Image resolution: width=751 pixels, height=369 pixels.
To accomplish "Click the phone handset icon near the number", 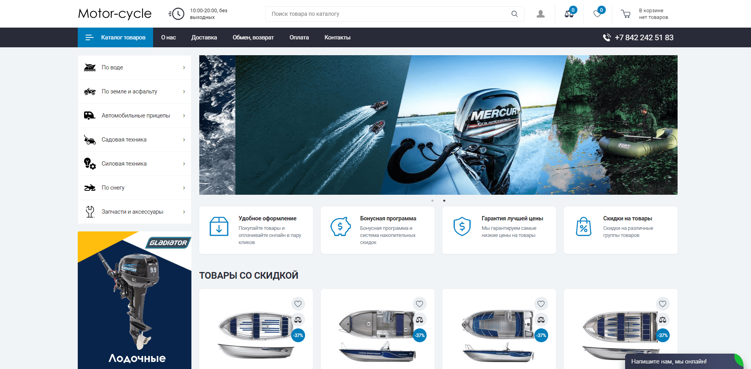I will [x=606, y=37].
